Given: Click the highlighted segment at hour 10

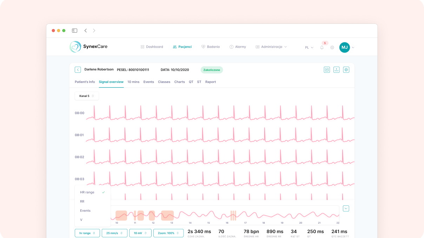Looking at the screenshot, I should (x=121, y=216).
